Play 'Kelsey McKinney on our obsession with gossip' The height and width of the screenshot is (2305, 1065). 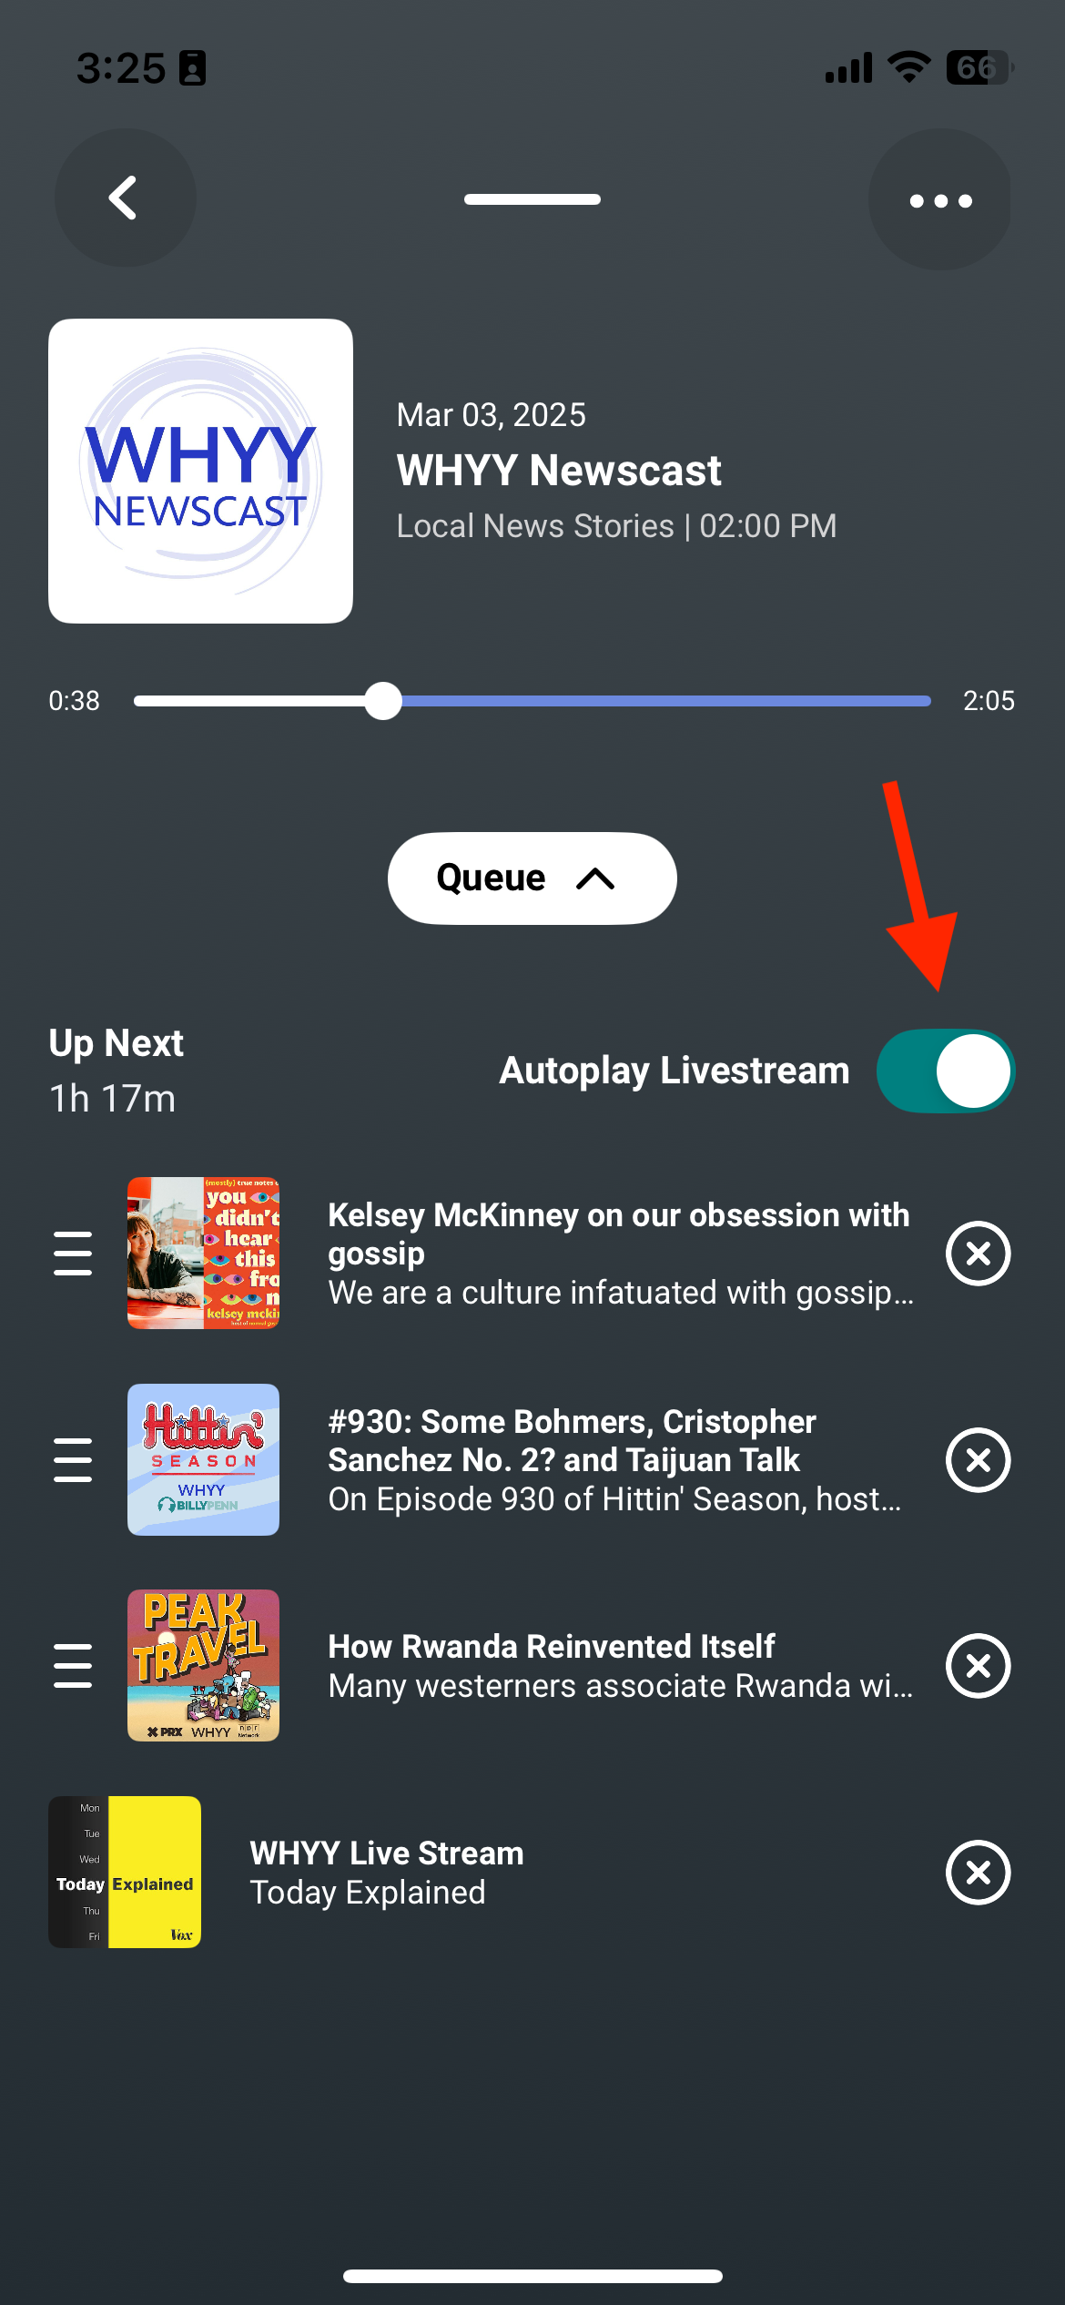click(x=619, y=1234)
